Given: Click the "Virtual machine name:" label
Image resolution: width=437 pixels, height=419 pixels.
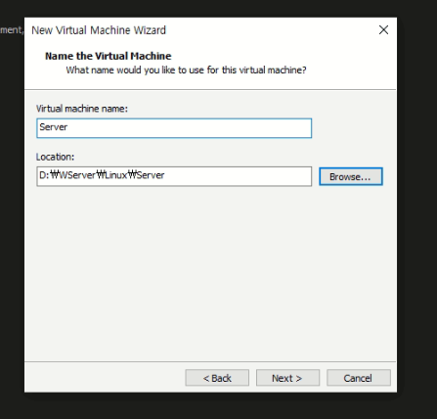Looking at the screenshot, I should click(x=82, y=109).
